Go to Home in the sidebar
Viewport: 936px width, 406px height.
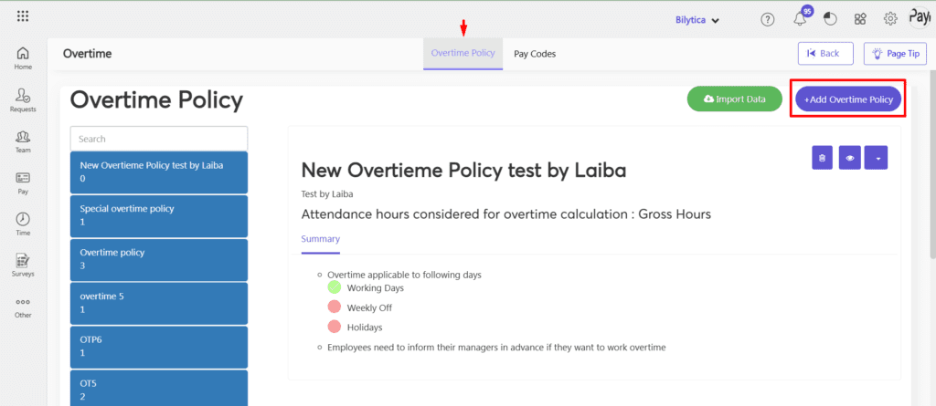[x=23, y=57]
